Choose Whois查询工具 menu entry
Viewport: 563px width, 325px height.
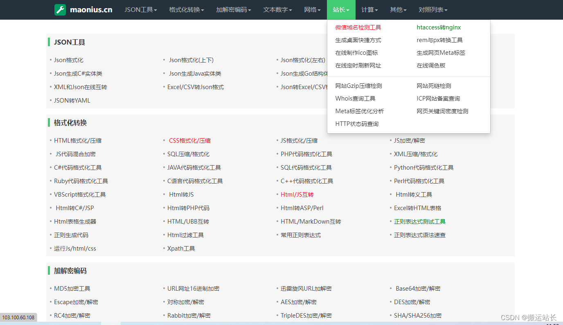coord(356,99)
